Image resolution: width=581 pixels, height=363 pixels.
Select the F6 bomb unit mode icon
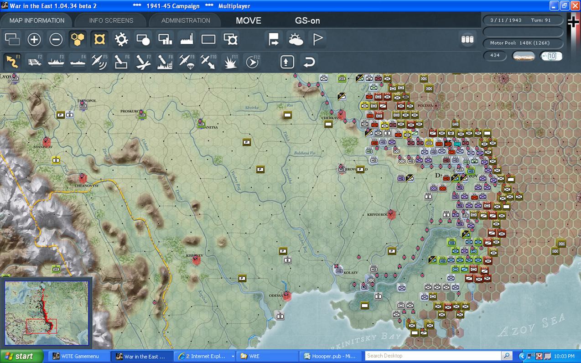coord(121,62)
